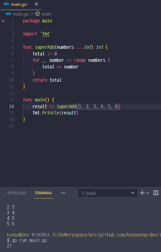The image size is (161, 252).
Task: Click 'MINGW64' in the terminal prompt
Action: tap(41, 235)
